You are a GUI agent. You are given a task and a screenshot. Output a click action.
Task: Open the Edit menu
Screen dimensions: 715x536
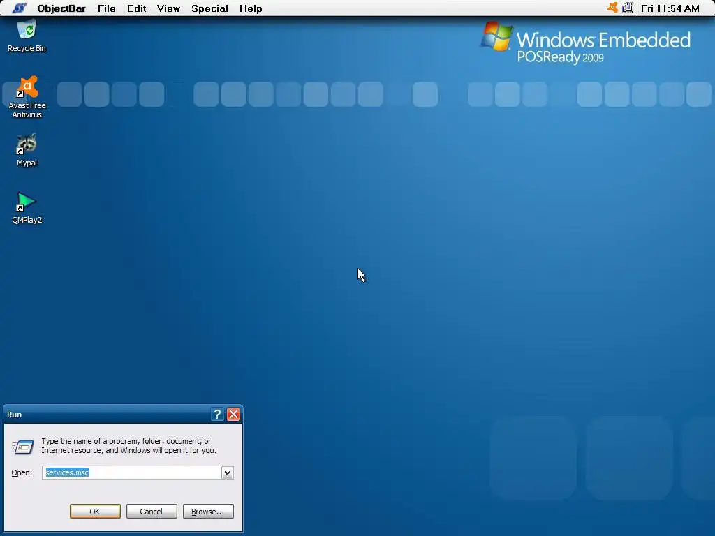click(x=136, y=8)
